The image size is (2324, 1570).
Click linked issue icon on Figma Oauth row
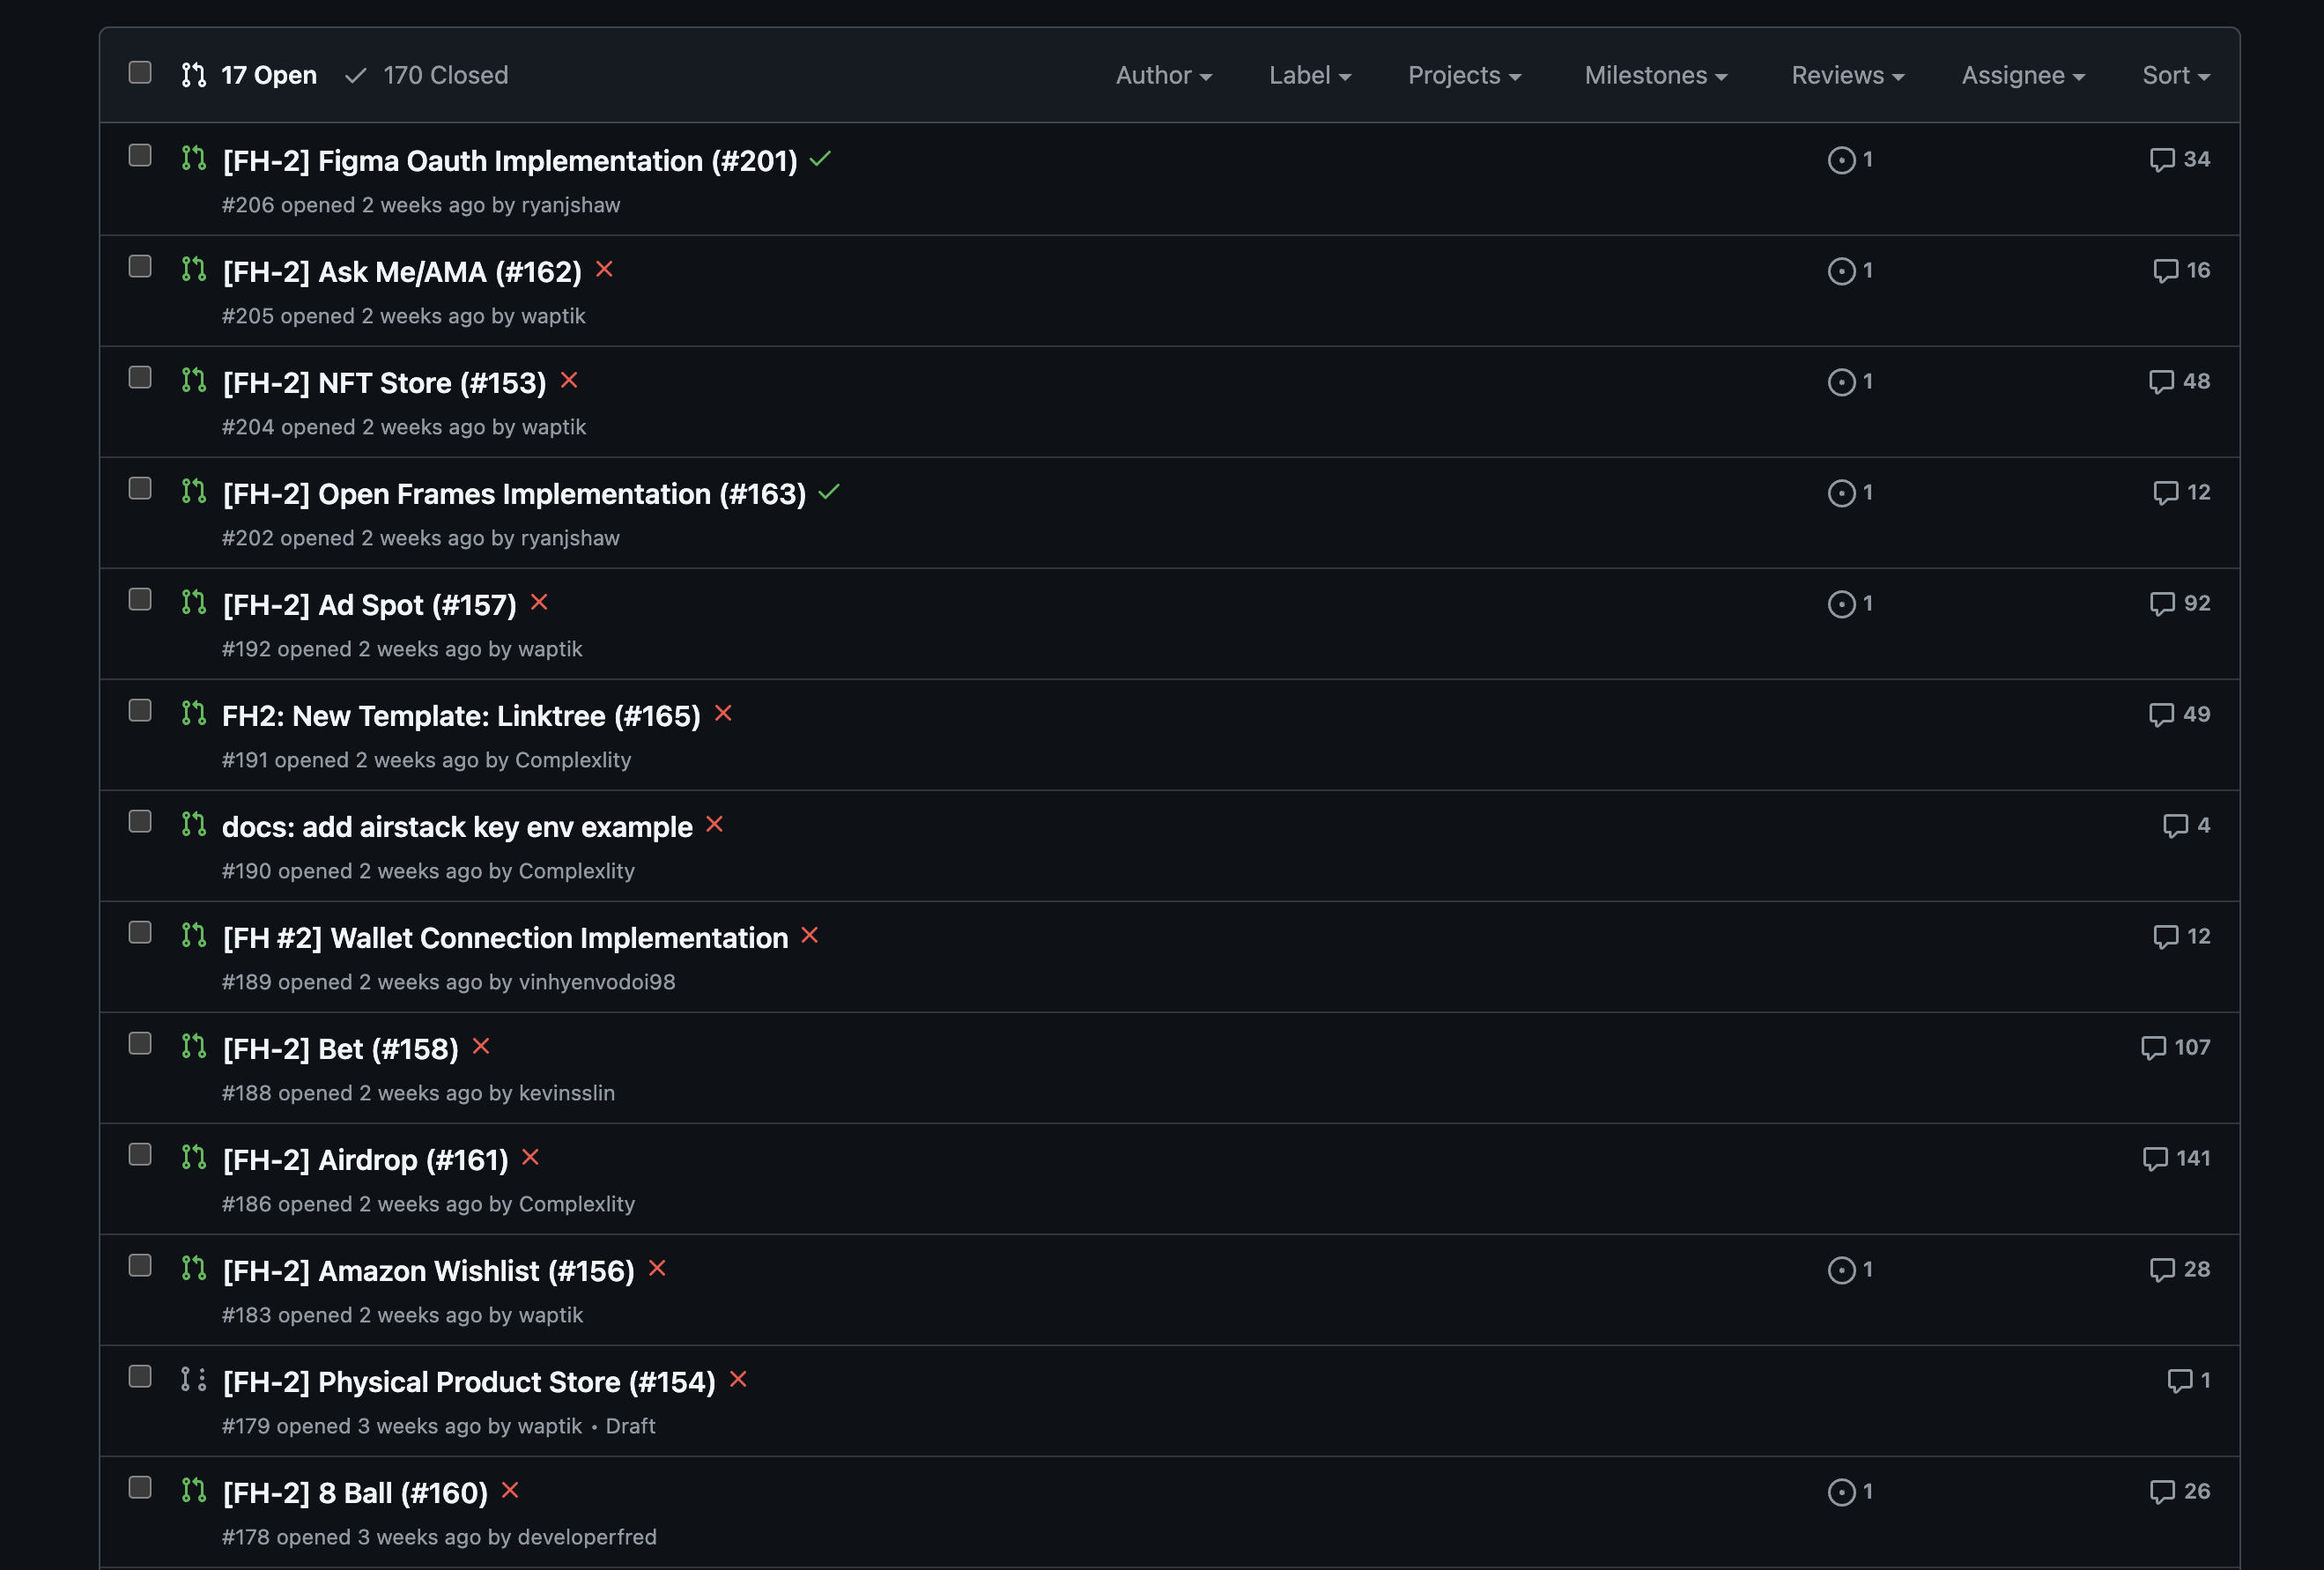1850,160
